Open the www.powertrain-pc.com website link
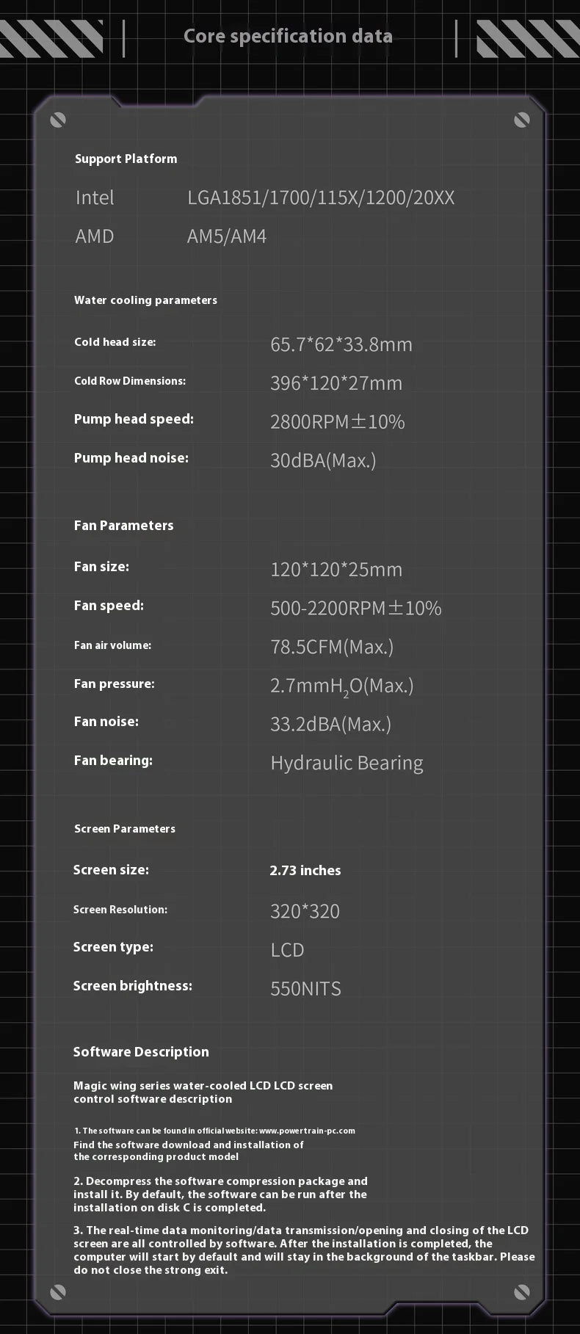The width and height of the screenshot is (580, 1334). tap(307, 1131)
